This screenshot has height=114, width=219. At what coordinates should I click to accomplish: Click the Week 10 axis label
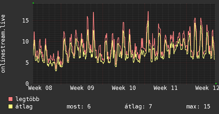tap(124, 88)
